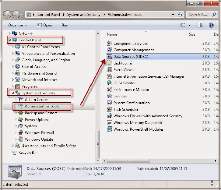Screen dimensions: 221x190
Task: Open the Event Viewer icon
Action: click(x=109, y=70)
